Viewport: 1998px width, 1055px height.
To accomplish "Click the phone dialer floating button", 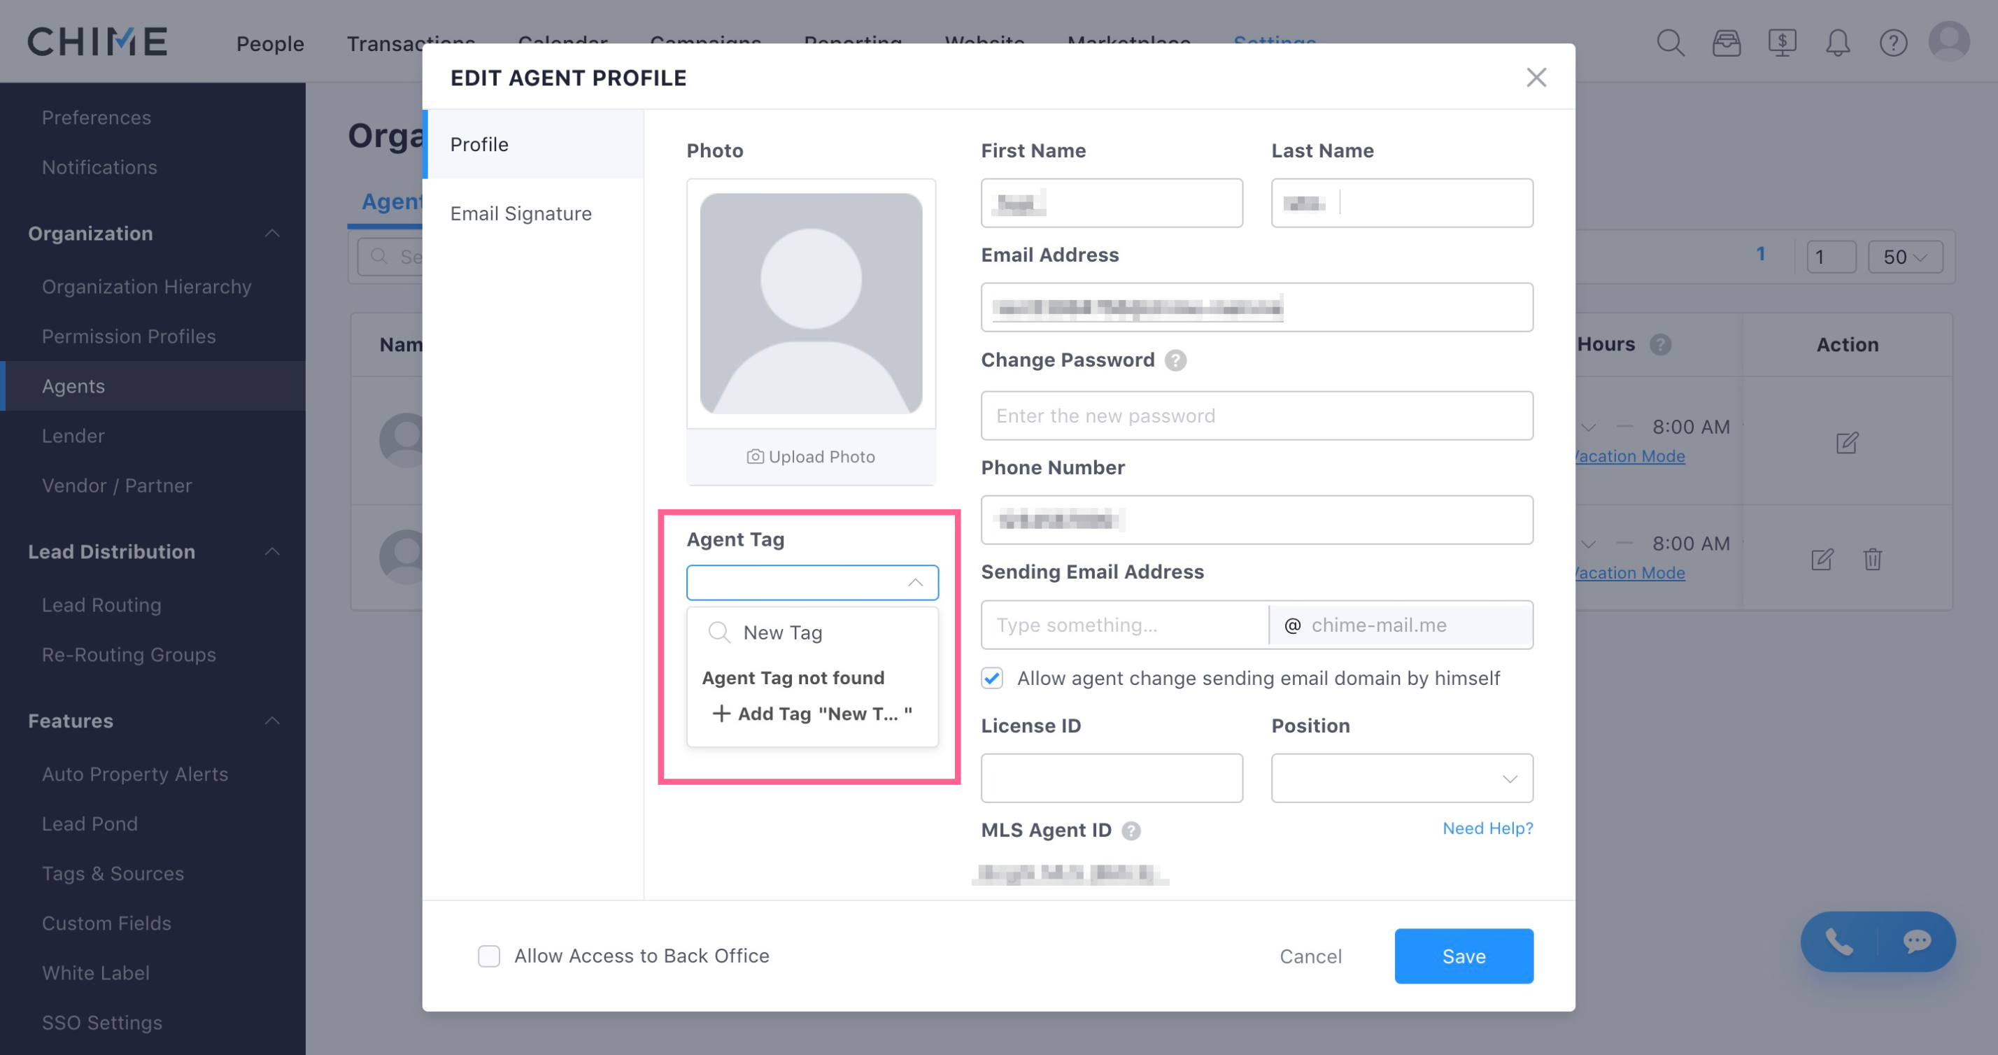I will [1838, 941].
